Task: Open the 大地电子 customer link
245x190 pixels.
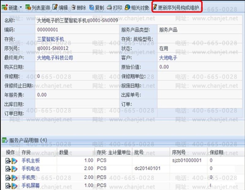Action: coord(168,58)
